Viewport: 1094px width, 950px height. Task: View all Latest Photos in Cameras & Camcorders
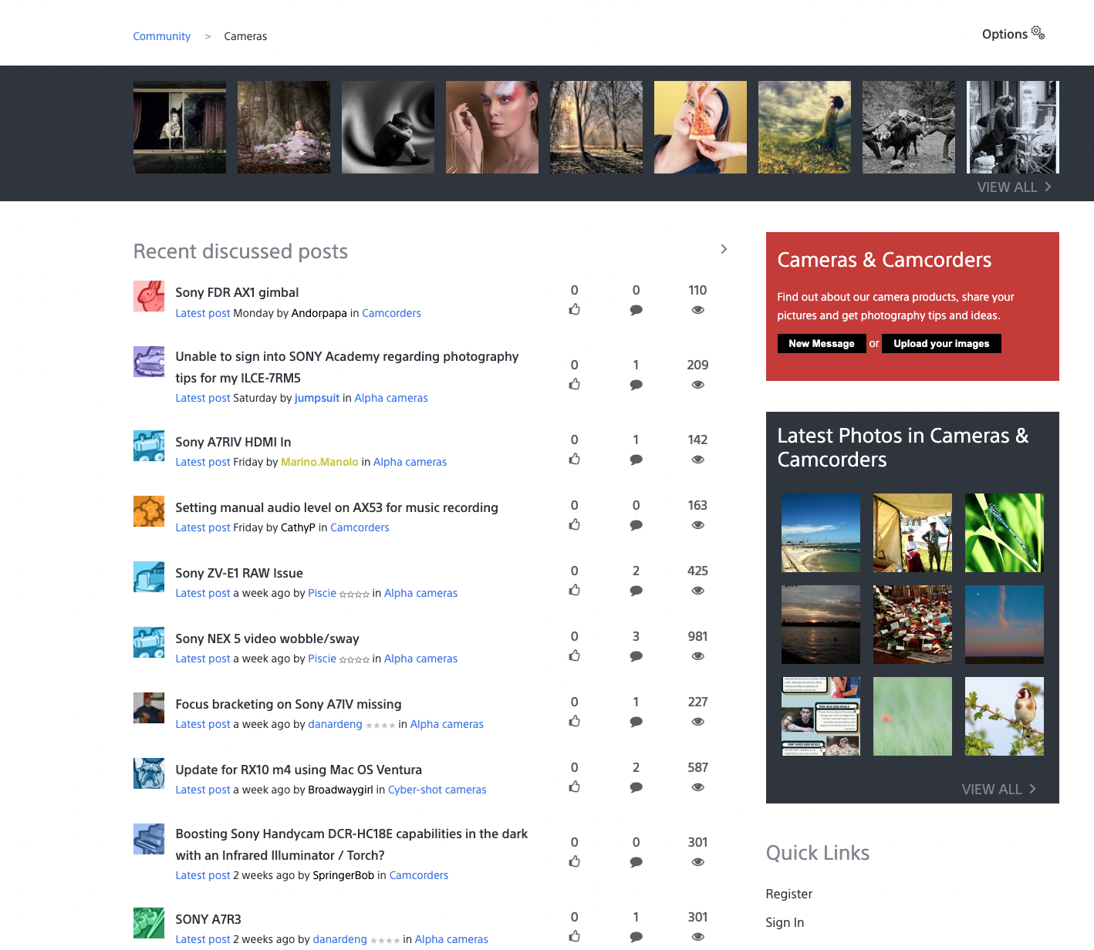click(998, 790)
